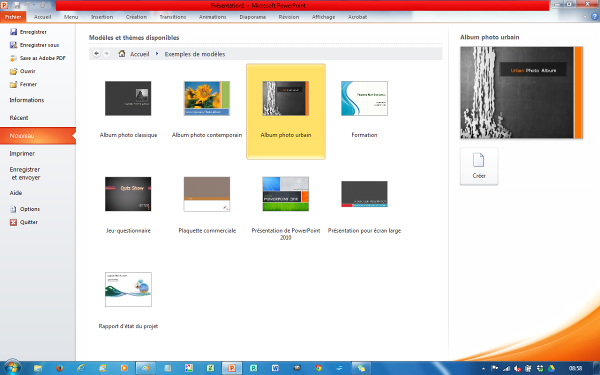Select the Nouveau section

click(x=38, y=136)
